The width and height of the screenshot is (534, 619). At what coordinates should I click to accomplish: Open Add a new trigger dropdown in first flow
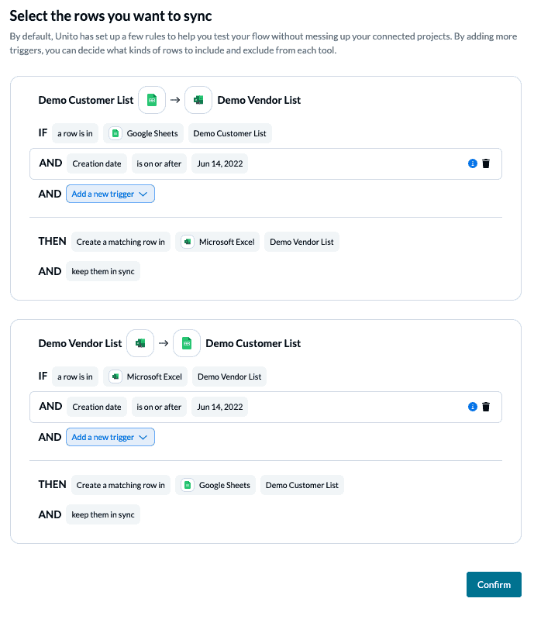click(x=110, y=194)
